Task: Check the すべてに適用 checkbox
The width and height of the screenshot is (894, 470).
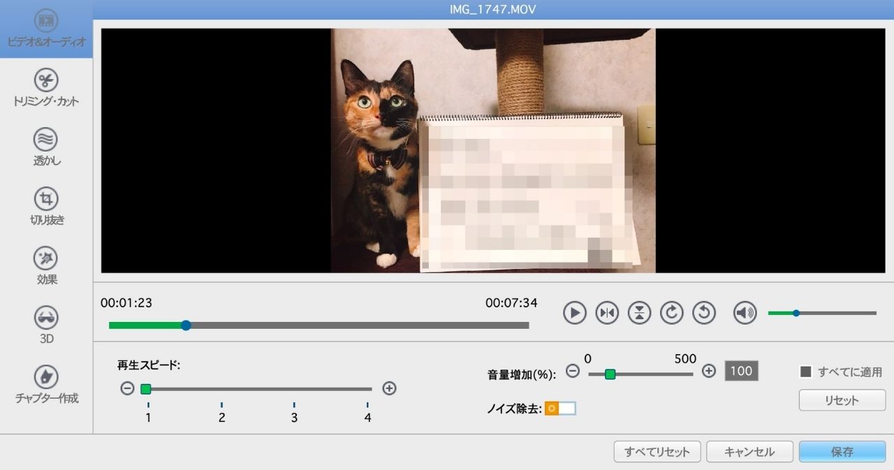Action: (x=805, y=372)
